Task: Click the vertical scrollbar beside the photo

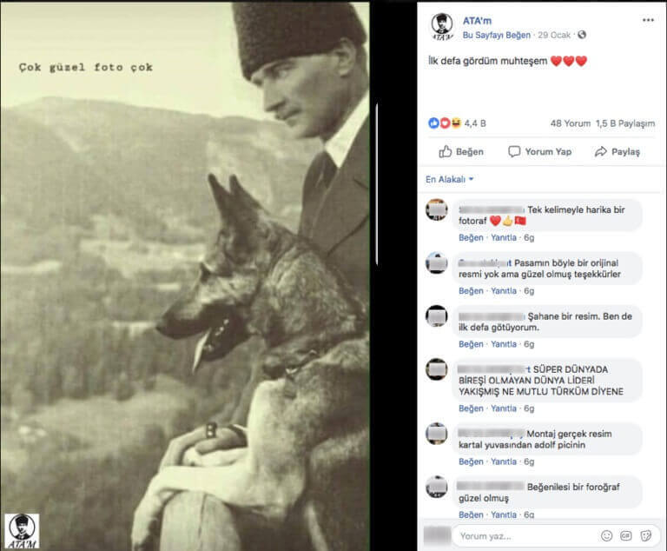Action: [x=377, y=184]
